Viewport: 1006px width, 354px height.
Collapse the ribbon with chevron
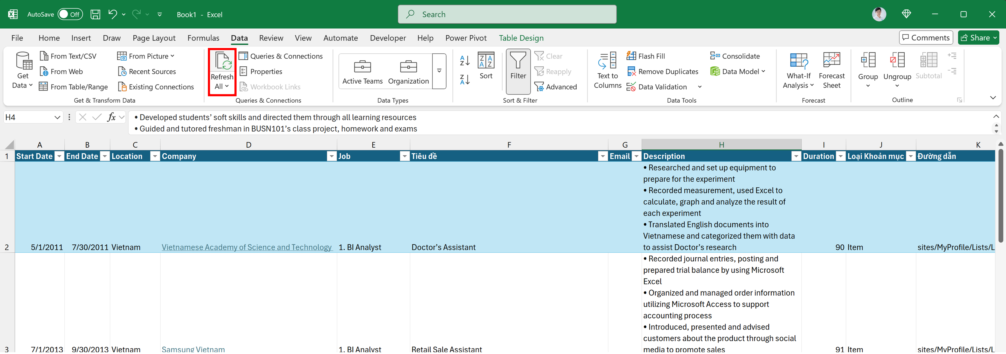coord(993,98)
